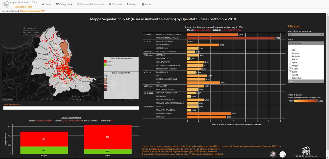This screenshot has width=329, height=159.
Task: Select the ZISA bar
Action: [x=203, y=82]
